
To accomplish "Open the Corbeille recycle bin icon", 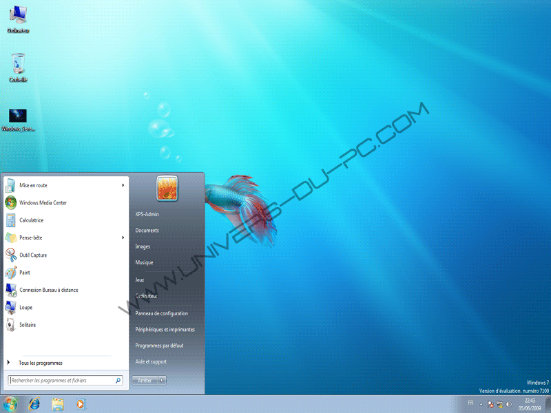I will click(x=18, y=67).
